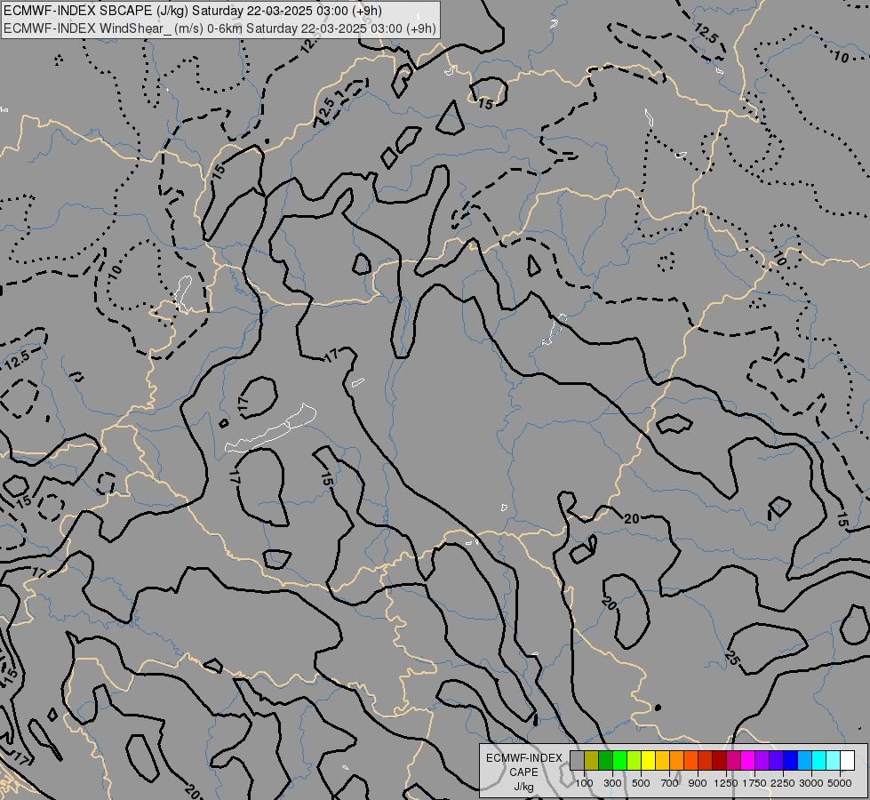This screenshot has height=800, width=870.
Task: Click the long white-outlined lake on the map
Action: tap(271, 428)
